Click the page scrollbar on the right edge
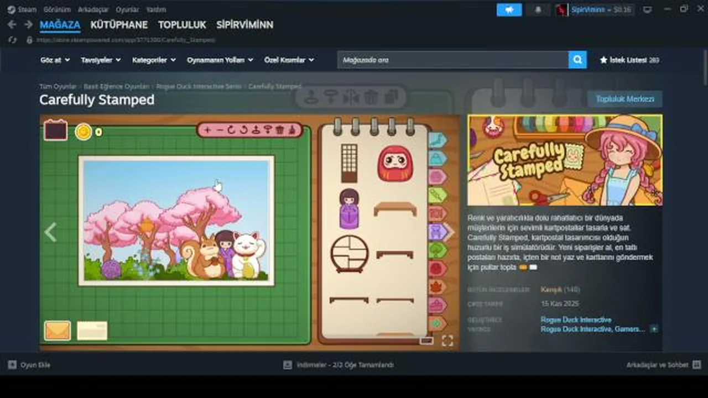708x398 pixels. tap(704, 66)
